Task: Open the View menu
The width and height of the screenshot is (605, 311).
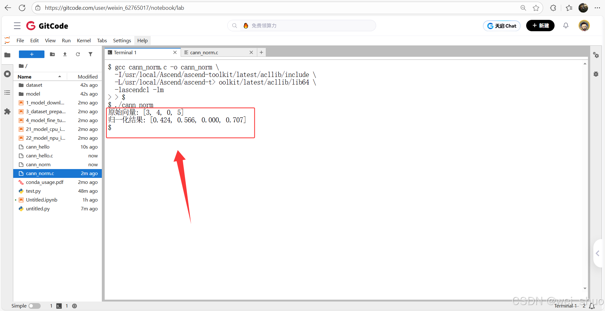Action: 50,40
